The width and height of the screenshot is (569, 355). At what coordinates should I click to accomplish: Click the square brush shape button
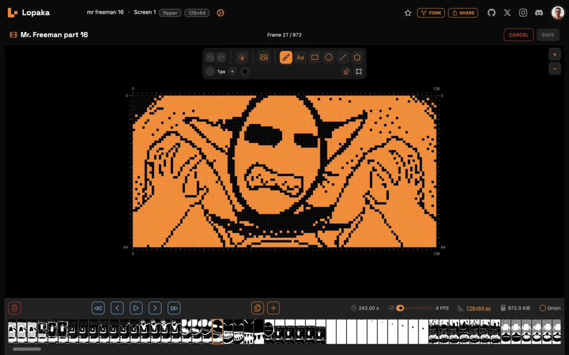point(245,72)
